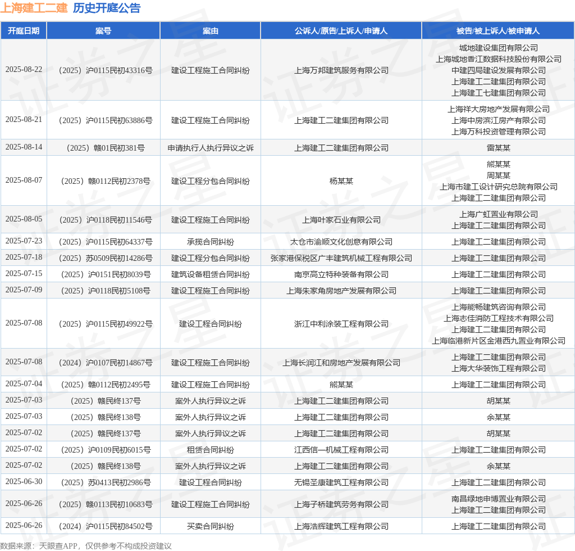Select the date 2025-08-22
The image size is (575, 551).
pyautogui.click(x=24, y=69)
